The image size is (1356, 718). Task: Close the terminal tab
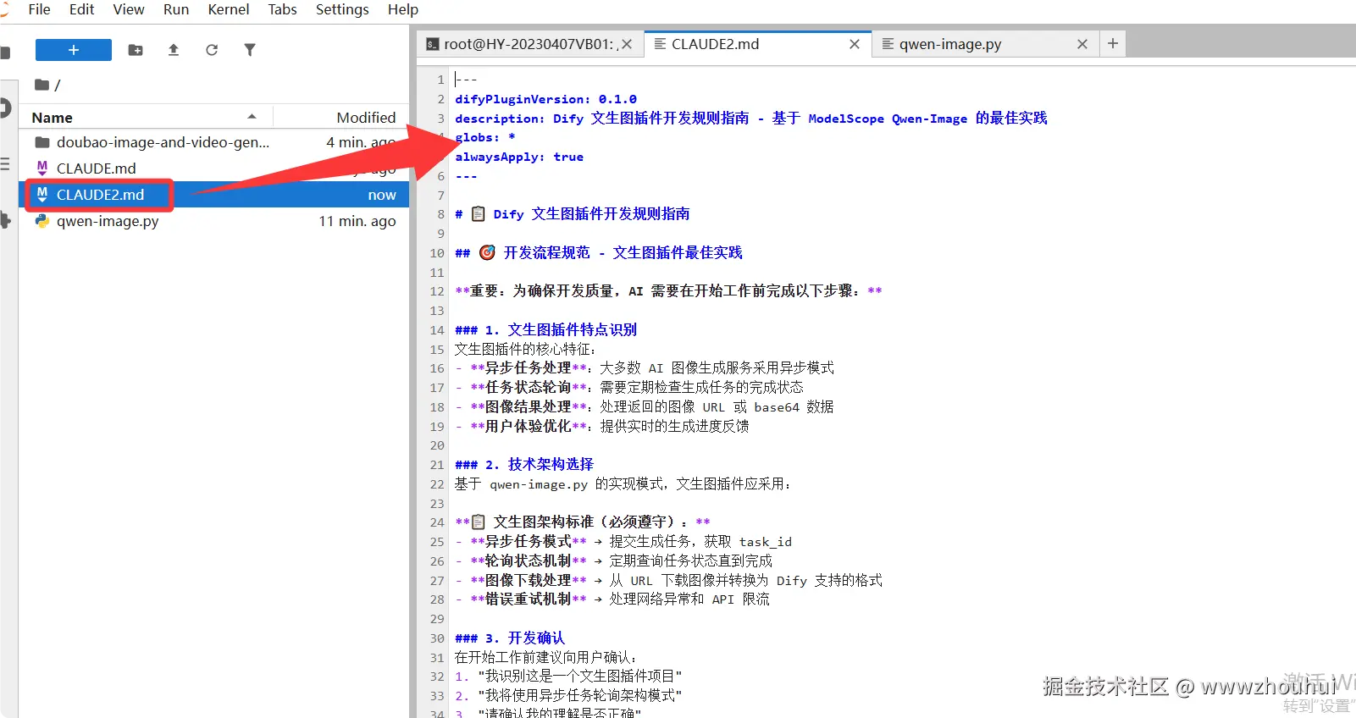pyautogui.click(x=627, y=44)
